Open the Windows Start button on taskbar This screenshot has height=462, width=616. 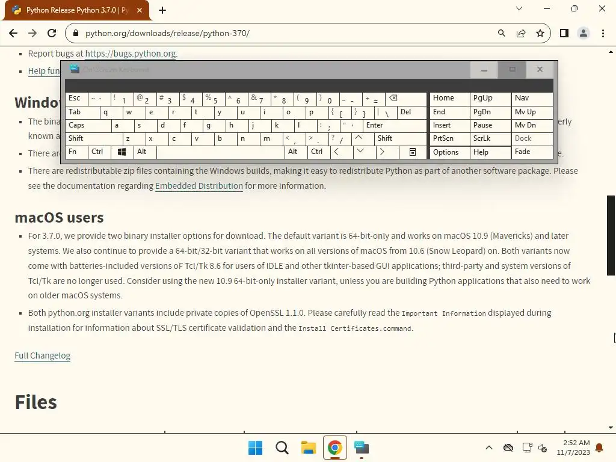255,448
